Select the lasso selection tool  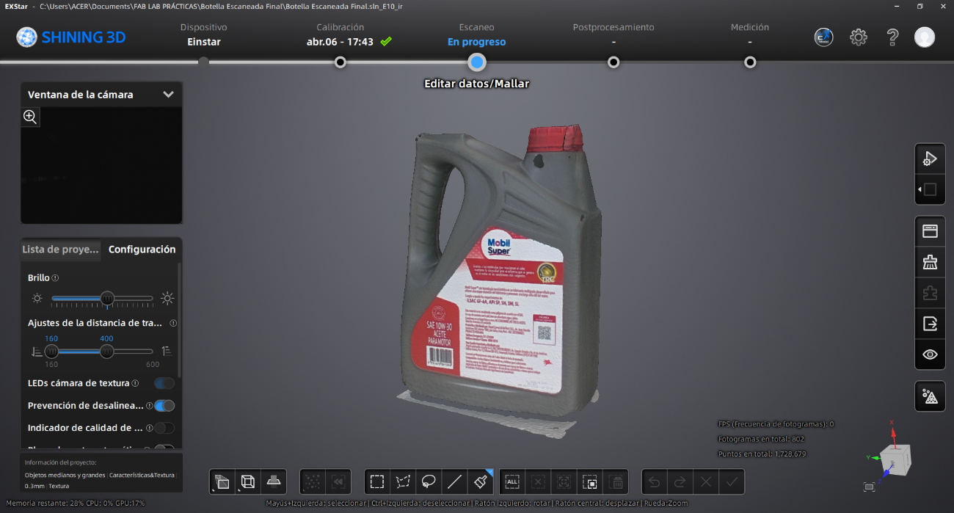429,482
